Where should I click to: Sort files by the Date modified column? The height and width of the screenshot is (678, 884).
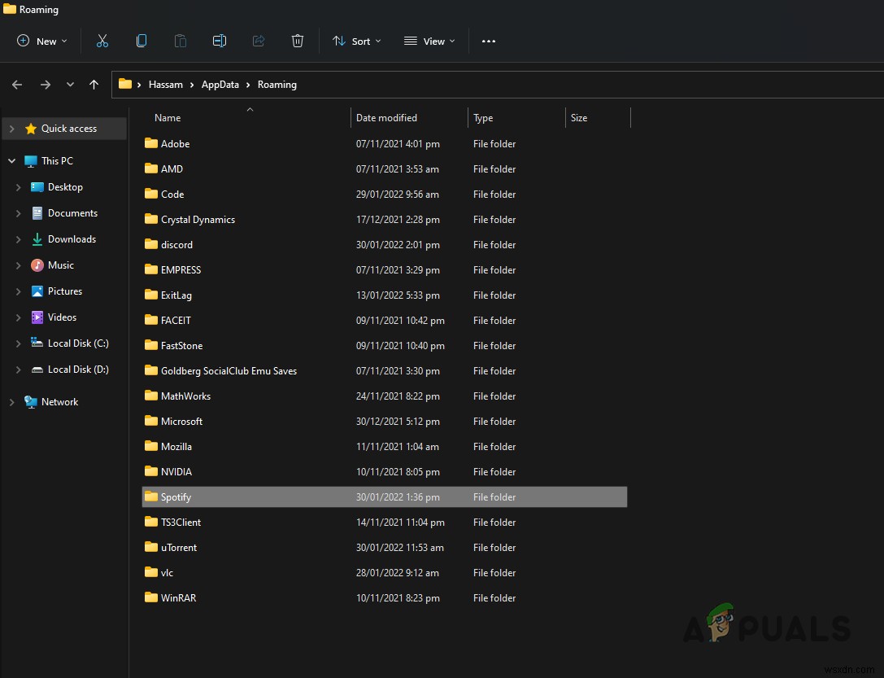click(386, 117)
